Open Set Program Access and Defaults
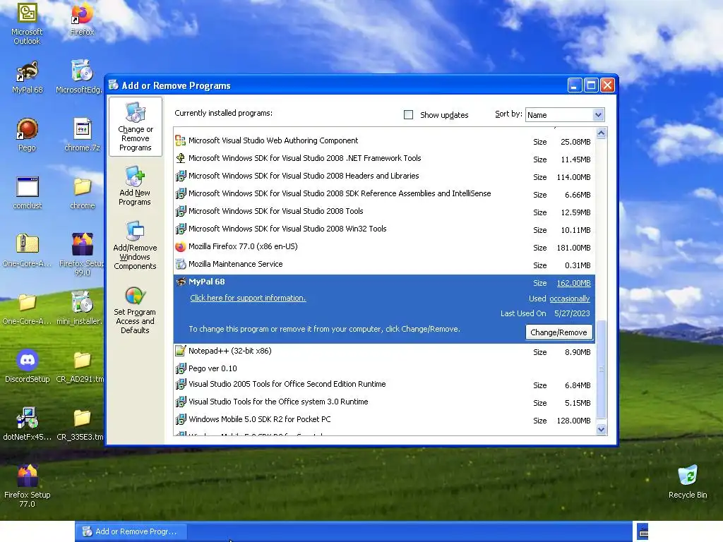 pyautogui.click(x=135, y=311)
